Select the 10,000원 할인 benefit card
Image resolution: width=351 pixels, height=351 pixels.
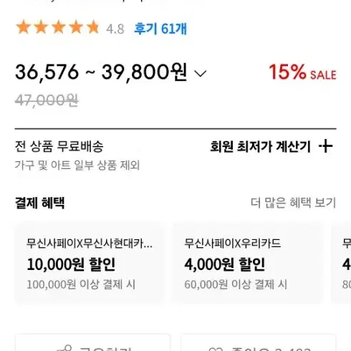pyautogui.click(x=89, y=264)
